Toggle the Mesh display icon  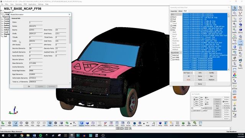tap(50, 123)
